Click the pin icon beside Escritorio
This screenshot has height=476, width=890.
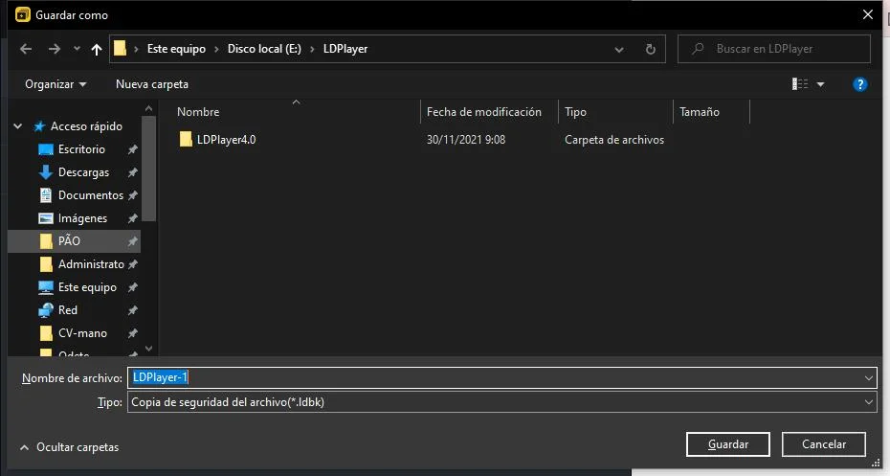(132, 149)
